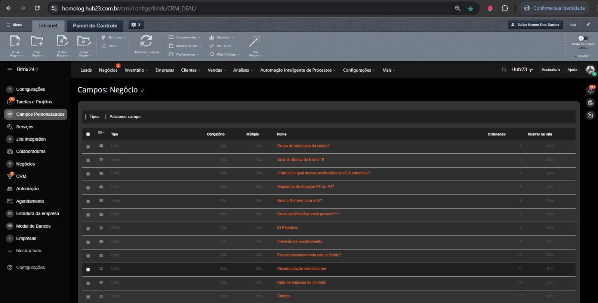Open the Bitrix24 hamburger menu icon
This screenshot has height=303, width=598.
point(10,69)
